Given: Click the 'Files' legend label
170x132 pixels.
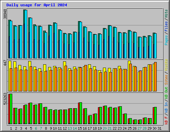Looking at the screenshot, I should 166,26.
